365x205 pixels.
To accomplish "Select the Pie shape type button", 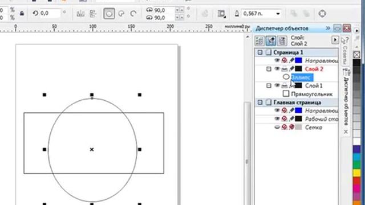I will pyautogui.click(x=121, y=14).
